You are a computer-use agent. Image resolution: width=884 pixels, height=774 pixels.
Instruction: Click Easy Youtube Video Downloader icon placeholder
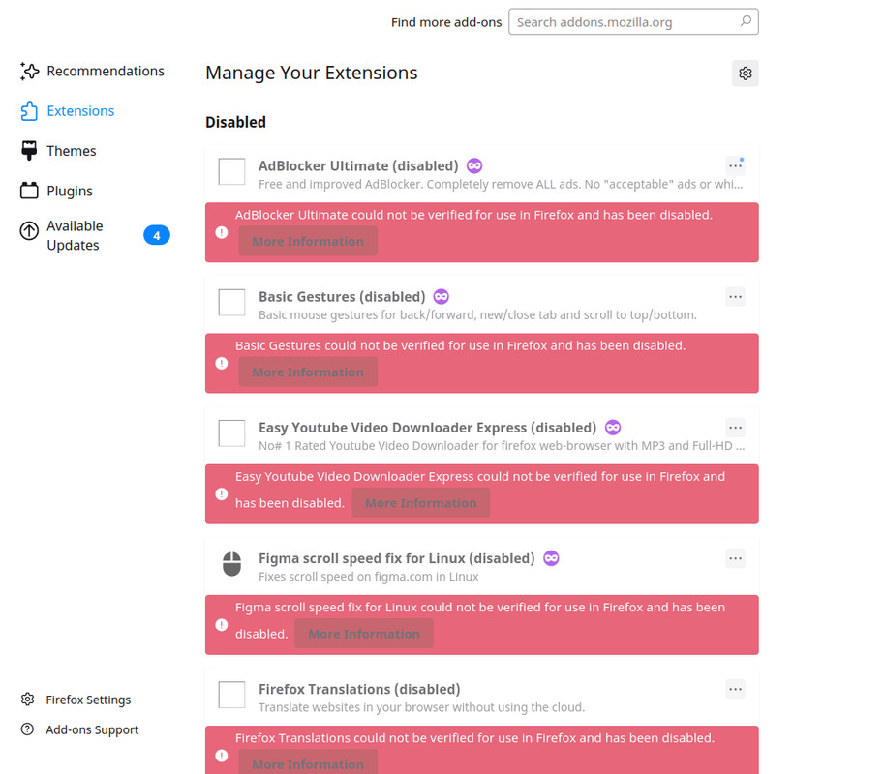click(231, 433)
